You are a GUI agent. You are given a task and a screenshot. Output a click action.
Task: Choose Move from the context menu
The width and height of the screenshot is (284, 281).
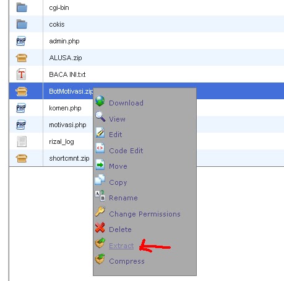pyautogui.click(x=118, y=166)
